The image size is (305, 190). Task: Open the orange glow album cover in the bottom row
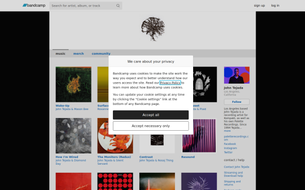157,181
